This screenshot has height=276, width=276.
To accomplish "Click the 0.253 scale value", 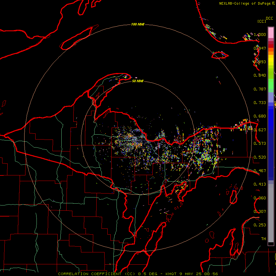I will tap(260, 225).
